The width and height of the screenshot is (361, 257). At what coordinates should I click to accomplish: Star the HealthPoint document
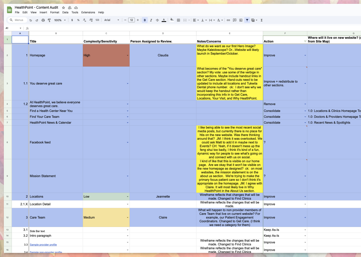coord(63,8)
